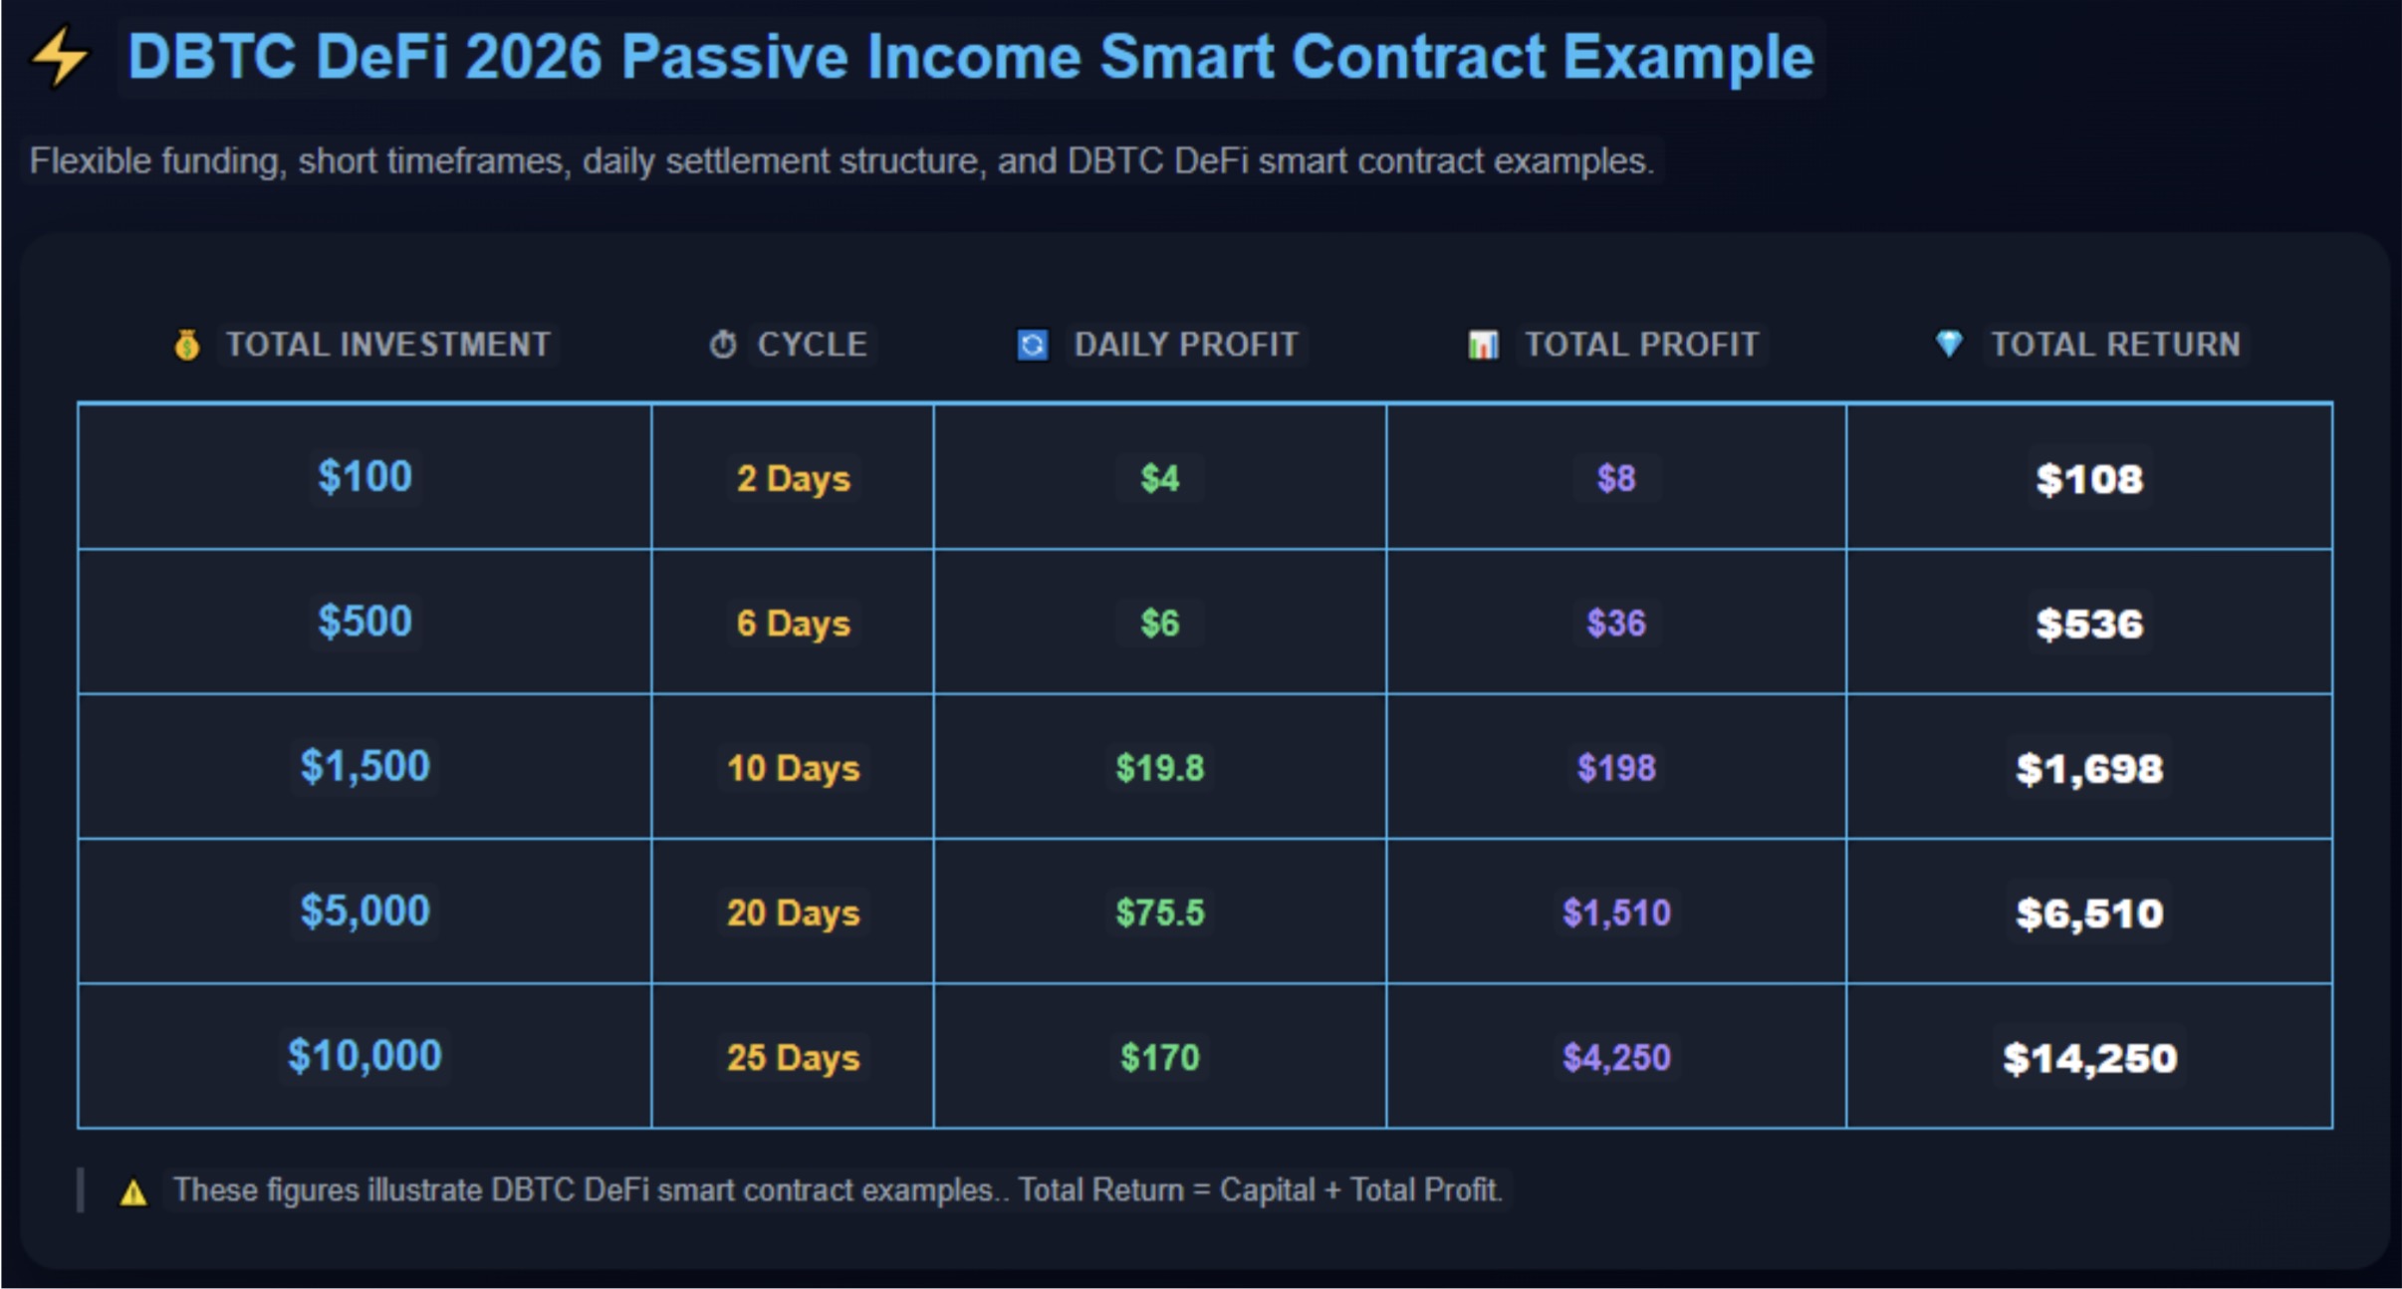Select the TOTAL INVESTMENT column header
2402x1289 pixels.
(387, 345)
